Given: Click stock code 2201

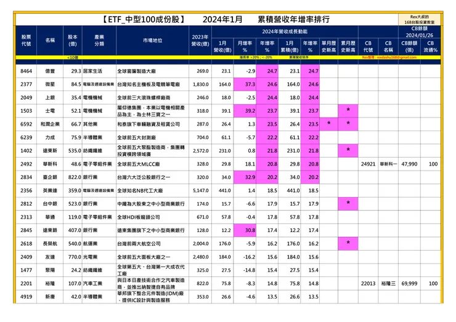Looking at the screenshot, I should coord(26,283).
